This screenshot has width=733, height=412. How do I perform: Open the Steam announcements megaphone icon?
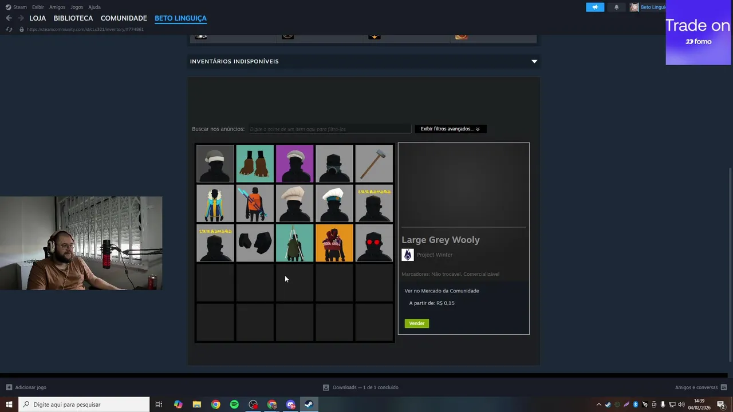coord(595,7)
